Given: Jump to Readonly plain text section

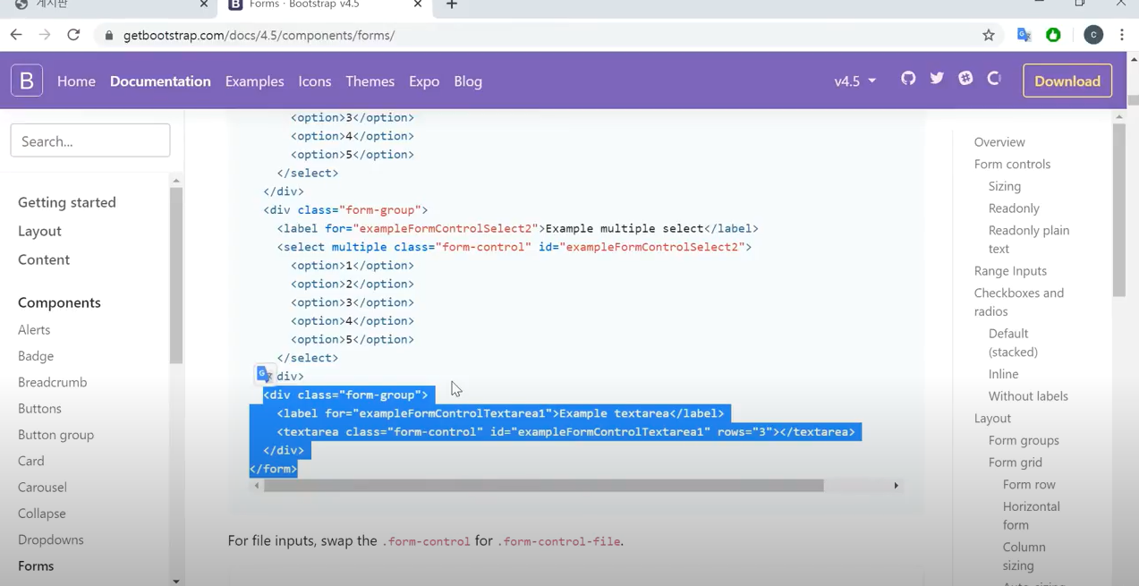Looking at the screenshot, I should click(x=1029, y=240).
